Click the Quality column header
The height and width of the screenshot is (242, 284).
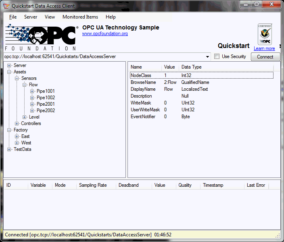point(188,185)
